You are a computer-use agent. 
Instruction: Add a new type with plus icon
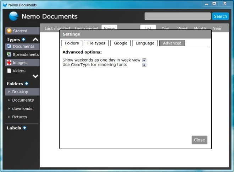(x=24, y=39)
